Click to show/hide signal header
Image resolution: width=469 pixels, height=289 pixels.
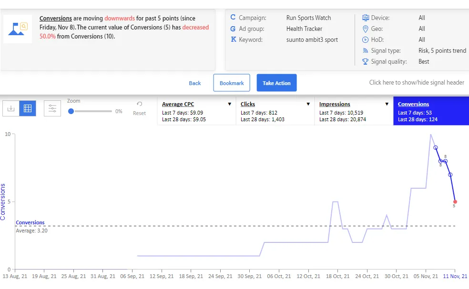point(417,82)
